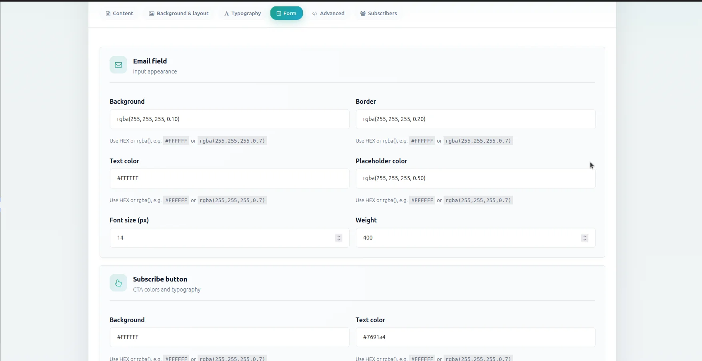
Task: Click rgba example under Border field
Action: tap(478, 141)
